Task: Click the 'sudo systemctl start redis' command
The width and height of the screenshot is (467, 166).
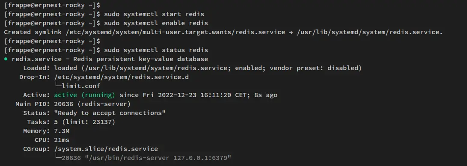Action: [154, 14]
